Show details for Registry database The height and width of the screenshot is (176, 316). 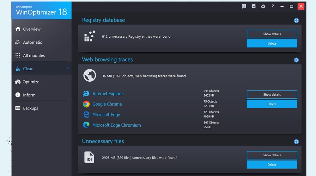pos(272,34)
